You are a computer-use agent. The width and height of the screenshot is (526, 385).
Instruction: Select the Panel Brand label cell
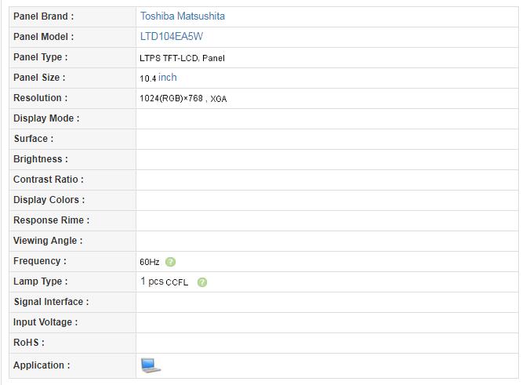(x=72, y=16)
